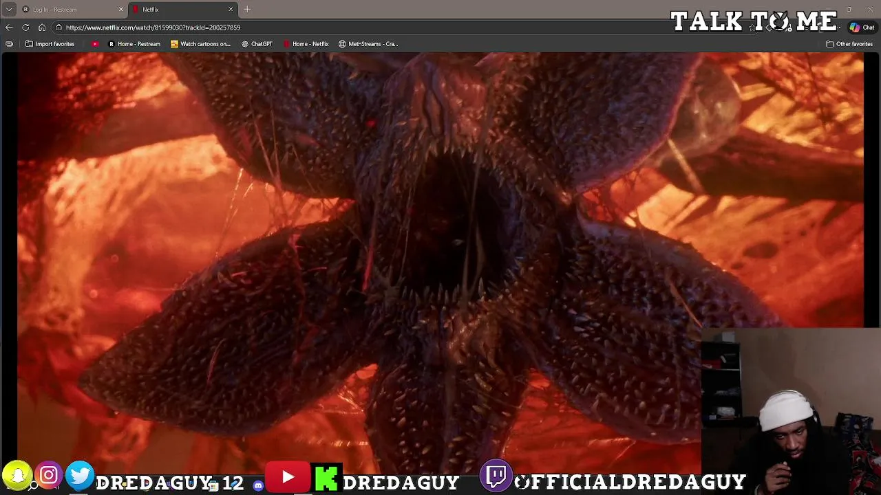This screenshot has width=881, height=495.
Task: Open the tab search dropdown
Action: tap(9, 10)
